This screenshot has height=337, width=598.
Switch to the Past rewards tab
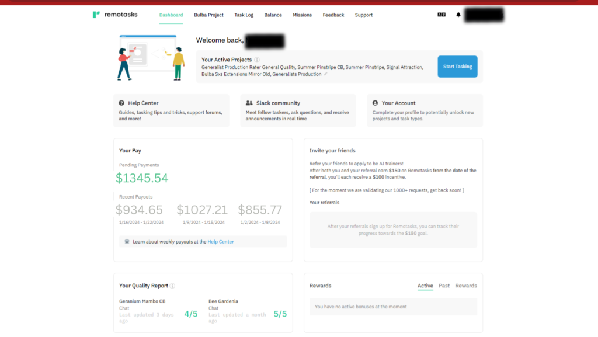coord(444,286)
